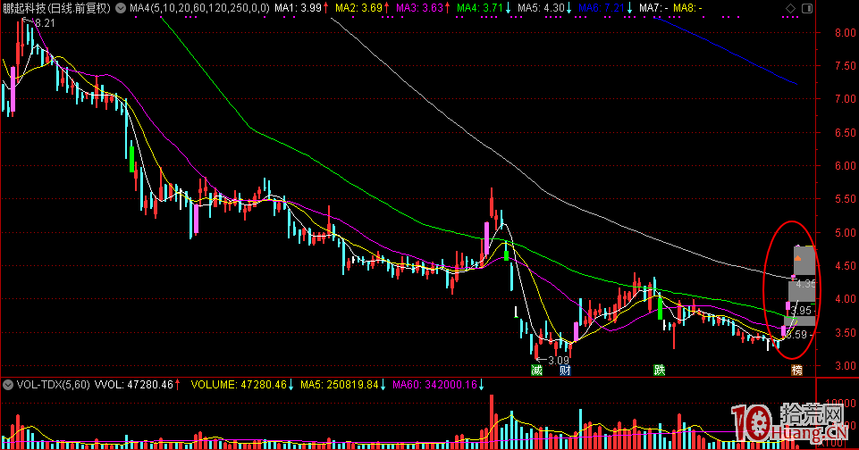The image size is (859, 450).
Task: Click the green 减 event marker
Action: [x=537, y=370]
